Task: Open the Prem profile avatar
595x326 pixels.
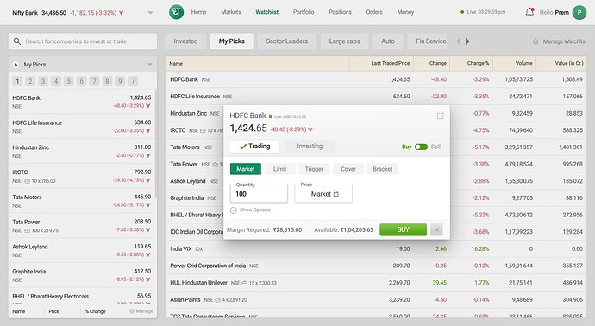Action: click(579, 13)
